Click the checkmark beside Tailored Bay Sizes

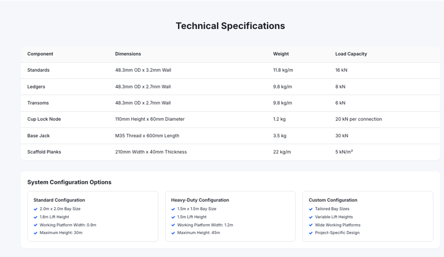311,209
